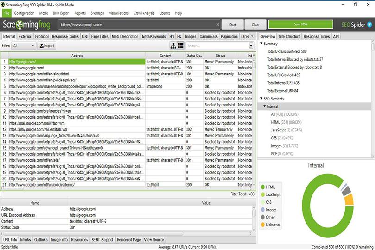Viewport: 375px width, 250px height.
Task: Switch to the Site Structure tab
Action: [289, 36]
